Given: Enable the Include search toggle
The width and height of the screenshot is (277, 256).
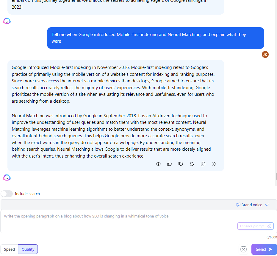Looking at the screenshot, I should [7, 194].
